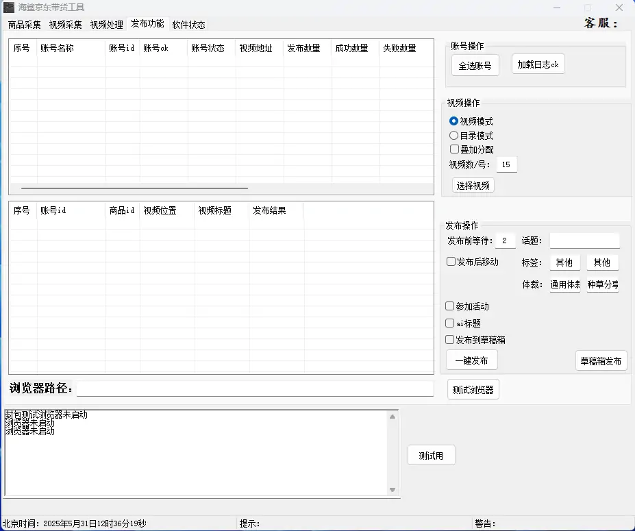Click the 账号ck column header
The image size is (635, 531).
coord(163,48)
